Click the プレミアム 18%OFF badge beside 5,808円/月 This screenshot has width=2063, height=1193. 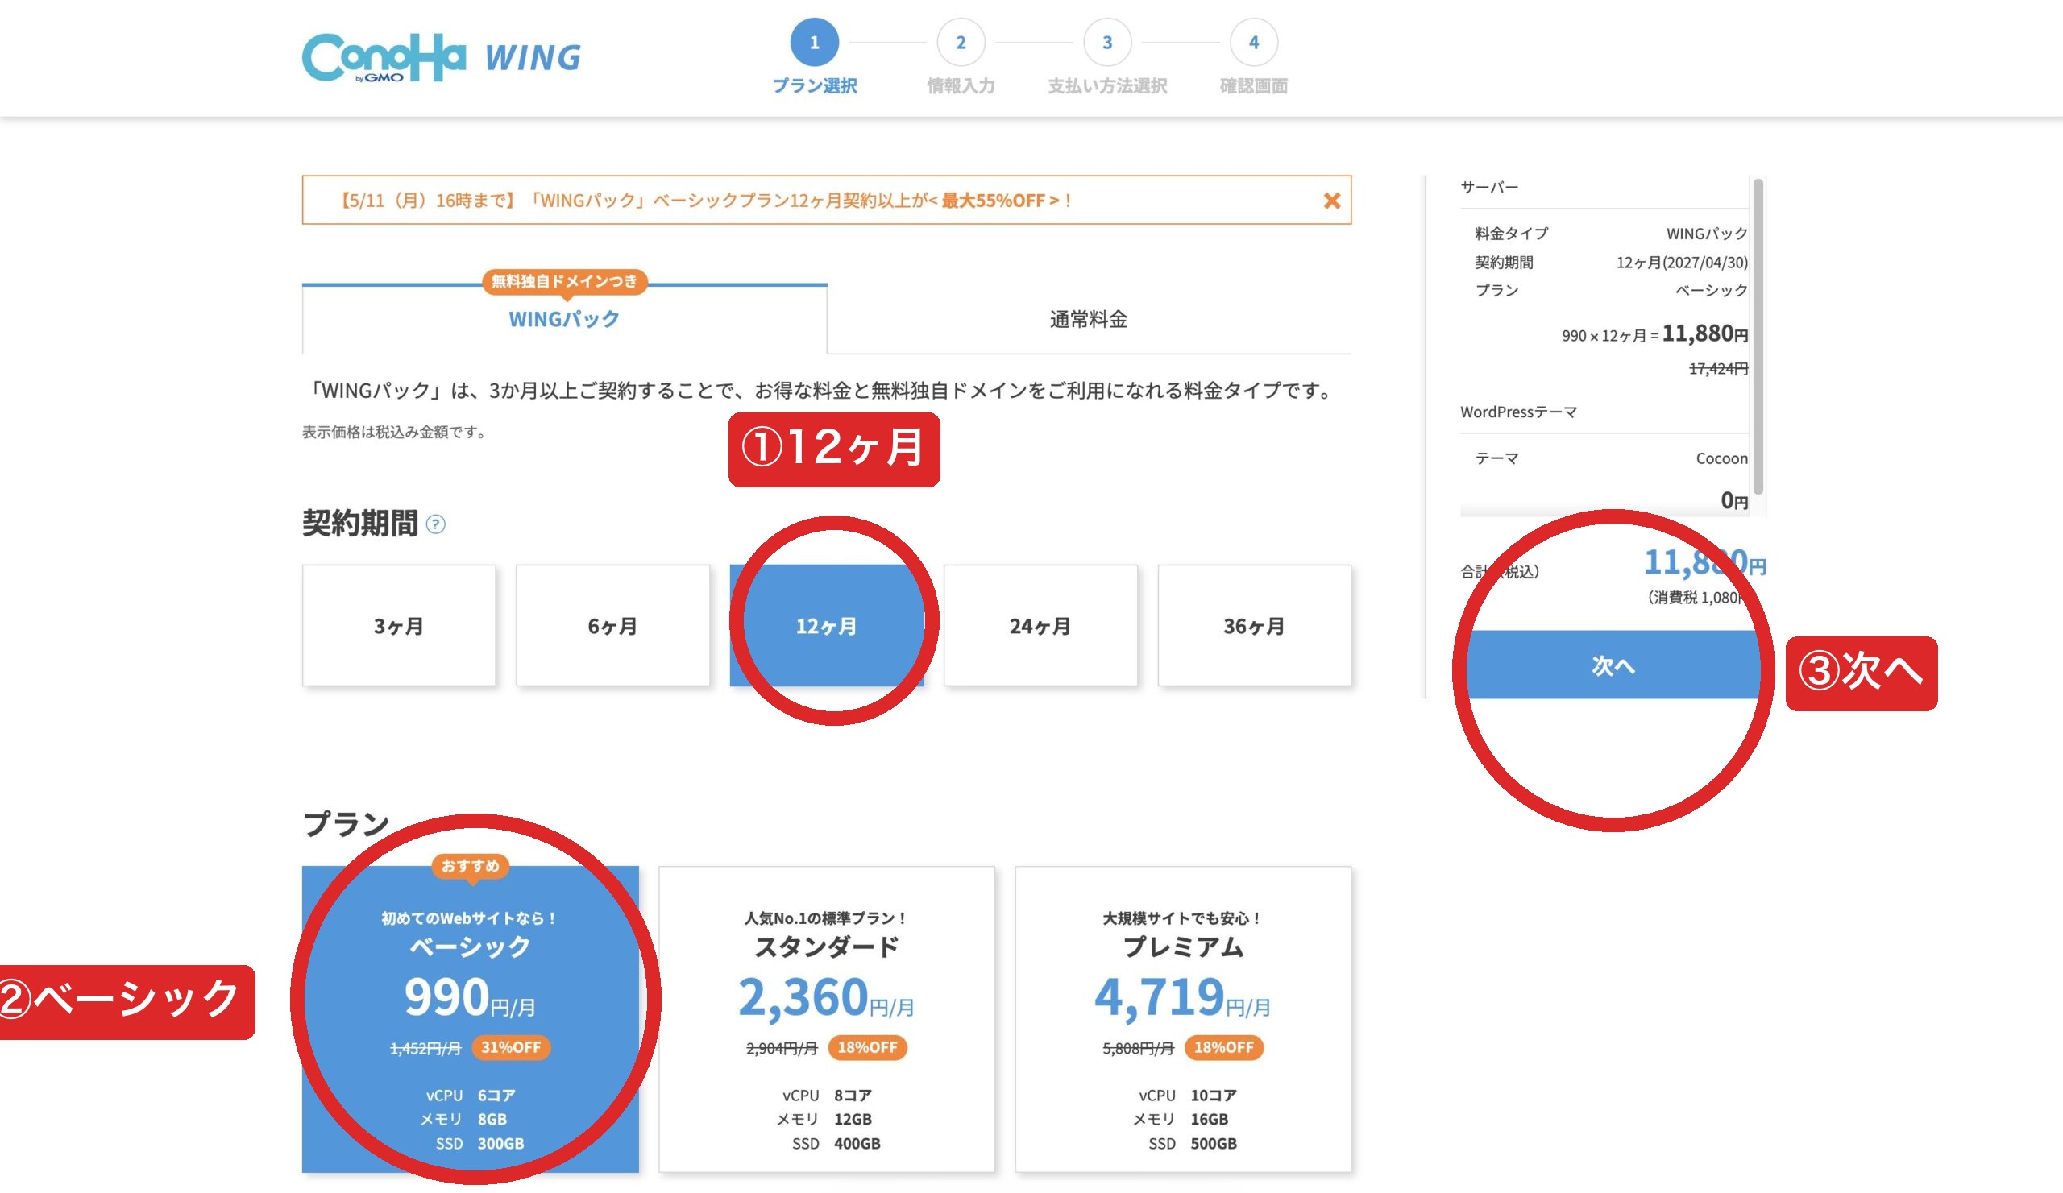coord(1224,1047)
